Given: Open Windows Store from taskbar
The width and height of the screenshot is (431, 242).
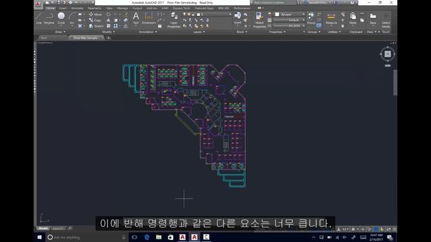Looking at the screenshot, I should [x=170, y=237].
